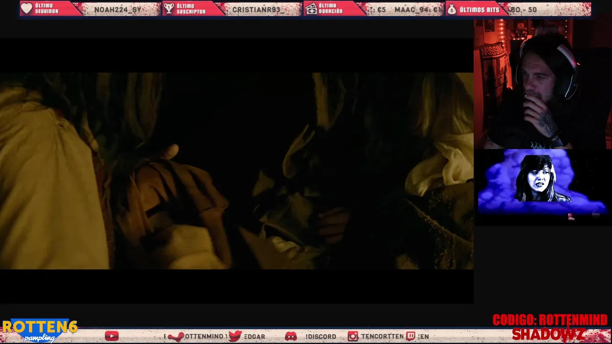612x344 pixels.
Task: Click the ÚLTIMO SEGUIDOR label
Action: pyautogui.click(x=46, y=9)
